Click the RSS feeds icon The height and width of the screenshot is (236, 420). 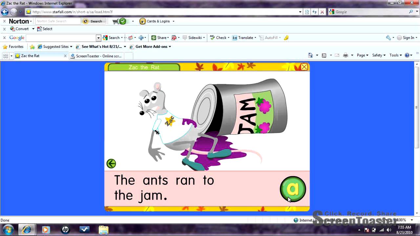coord(324,55)
